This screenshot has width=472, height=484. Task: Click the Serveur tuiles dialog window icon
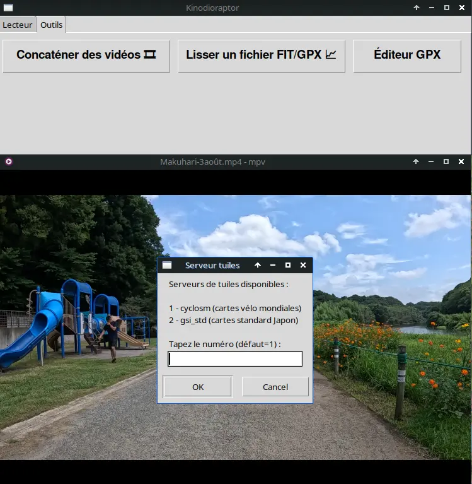(x=167, y=266)
